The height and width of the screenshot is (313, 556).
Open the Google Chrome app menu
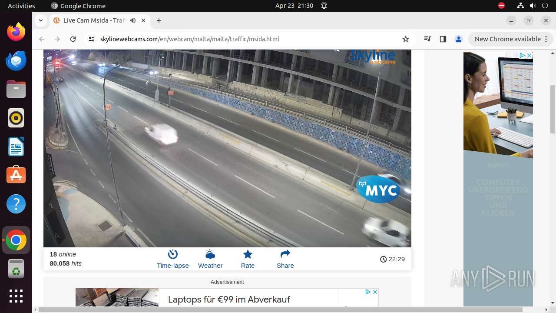(78, 6)
